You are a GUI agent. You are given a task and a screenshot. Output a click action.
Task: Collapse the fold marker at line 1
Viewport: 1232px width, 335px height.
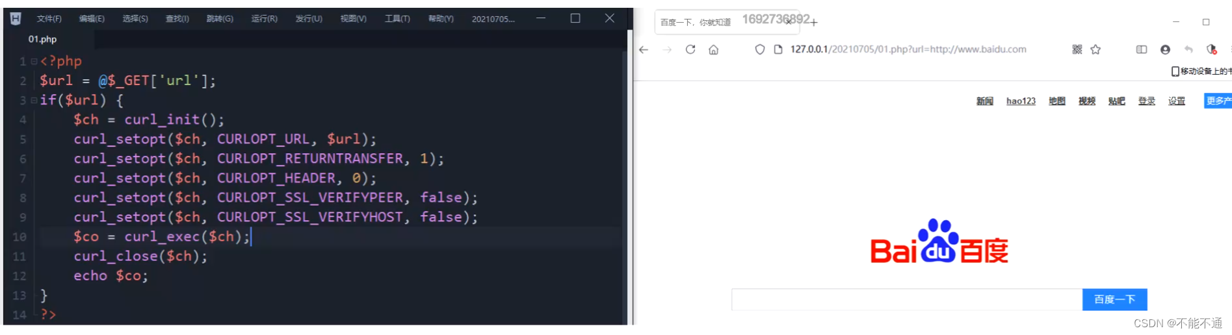pyautogui.click(x=34, y=61)
